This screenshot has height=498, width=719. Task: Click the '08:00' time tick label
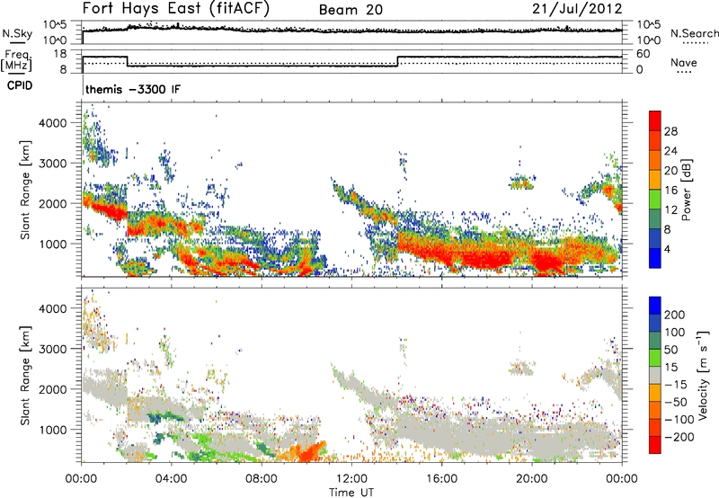262,479
